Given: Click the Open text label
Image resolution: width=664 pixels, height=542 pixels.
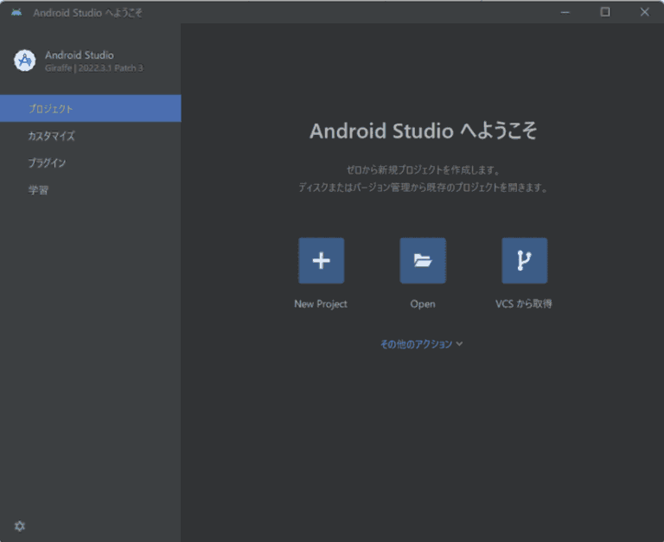Looking at the screenshot, I should coord(423,304).
